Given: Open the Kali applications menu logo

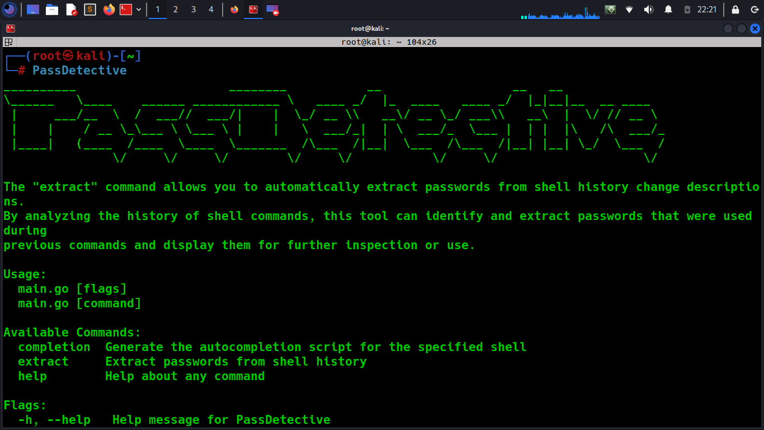Looking at the screenshot, I should pyautogui.click(x=10, y=9).
